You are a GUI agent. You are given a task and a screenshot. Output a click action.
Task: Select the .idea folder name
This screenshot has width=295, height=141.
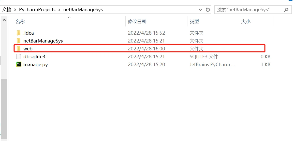pos(28,33)
